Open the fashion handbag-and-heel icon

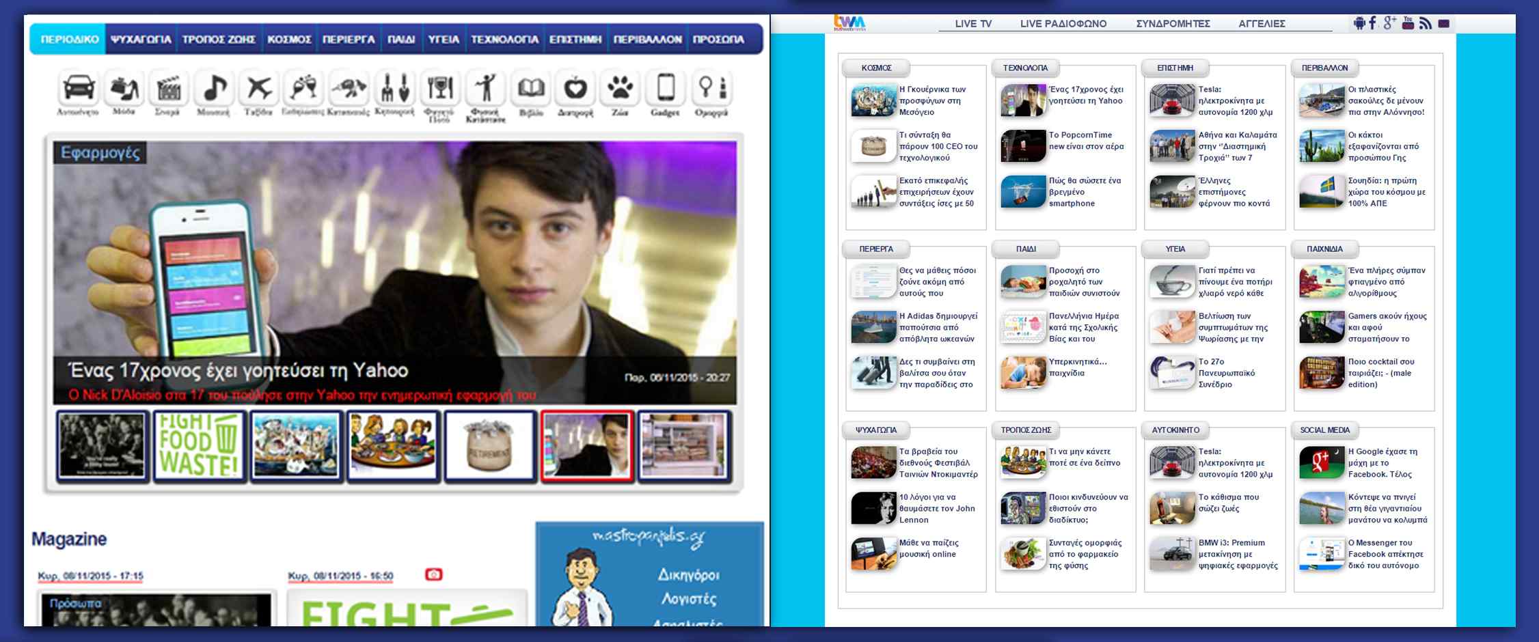[124, 88]
